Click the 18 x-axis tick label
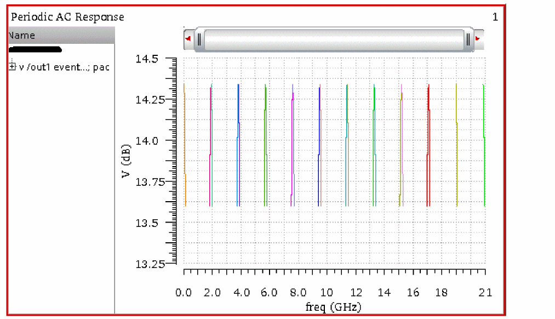Viewport: 555px width, 319px height. pos(442,293)
